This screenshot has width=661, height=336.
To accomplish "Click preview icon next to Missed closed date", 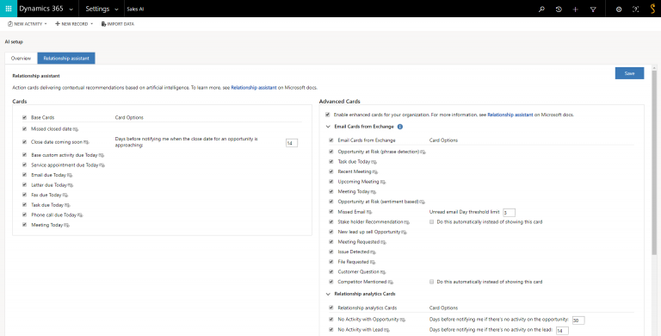I will 76,129.
